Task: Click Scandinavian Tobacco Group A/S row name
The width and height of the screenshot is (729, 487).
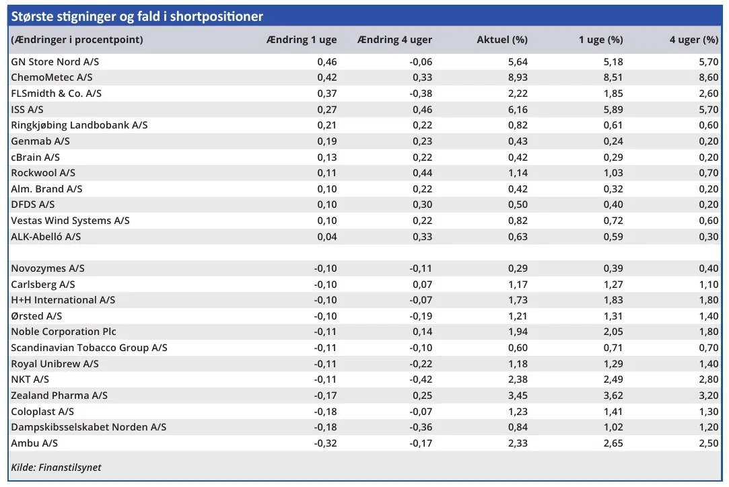Action: 90,348
